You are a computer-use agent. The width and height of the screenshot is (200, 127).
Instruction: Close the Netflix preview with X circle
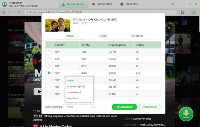(169, 28)
